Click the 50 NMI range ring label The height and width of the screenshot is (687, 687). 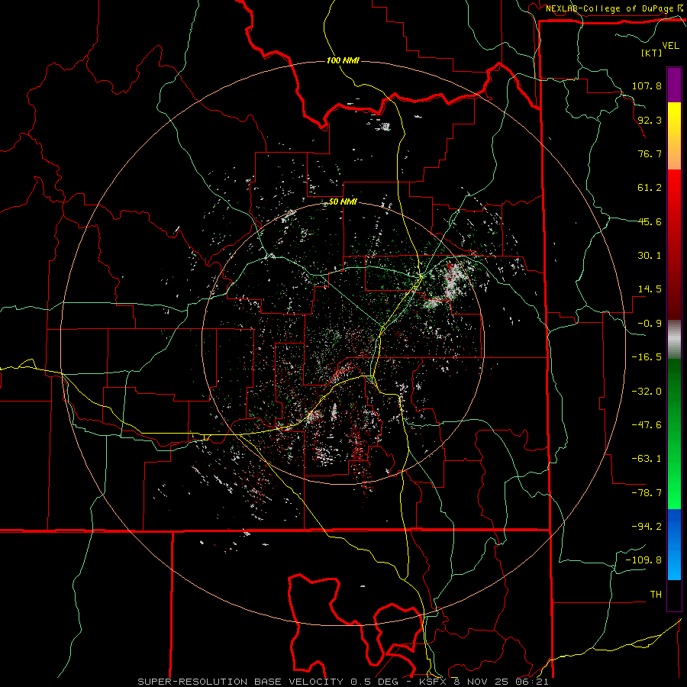tap(343, 202)
